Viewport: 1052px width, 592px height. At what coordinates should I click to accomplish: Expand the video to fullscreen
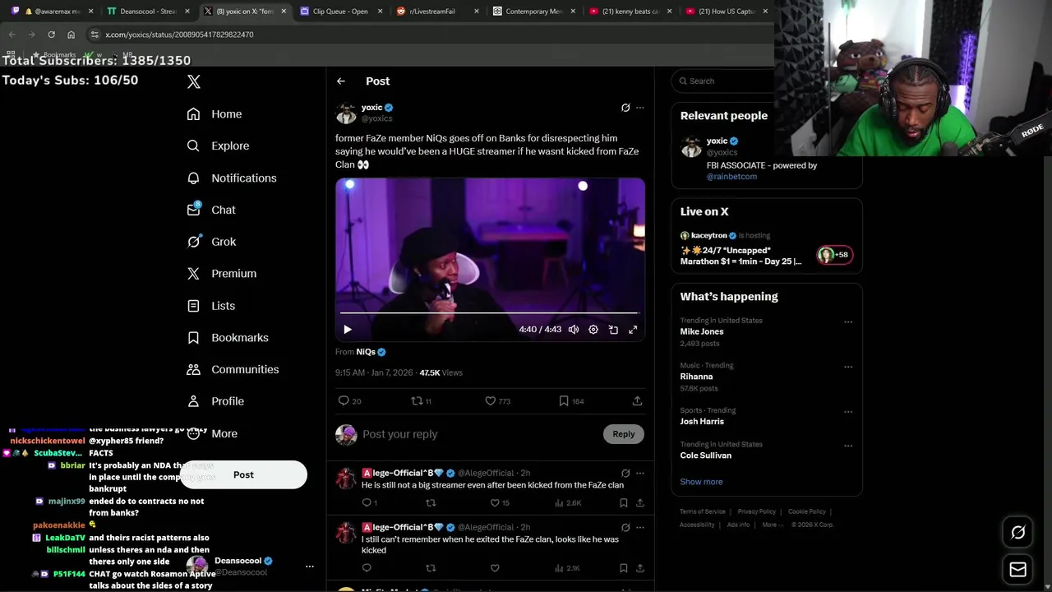click(x=633, y=330)
